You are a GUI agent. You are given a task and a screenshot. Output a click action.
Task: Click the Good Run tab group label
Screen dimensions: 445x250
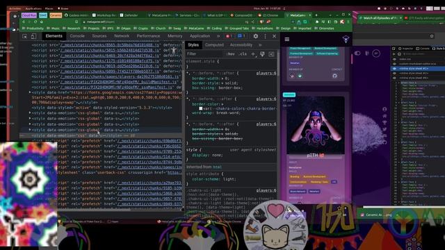tap(29, 15)
